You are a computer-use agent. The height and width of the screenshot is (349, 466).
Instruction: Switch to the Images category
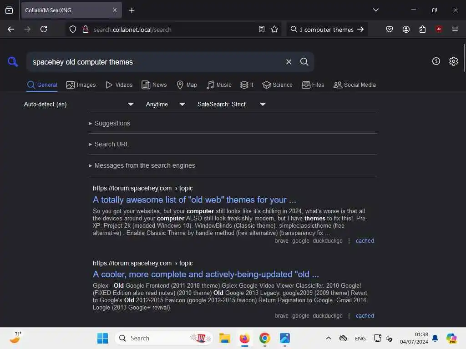coord(81,85)
